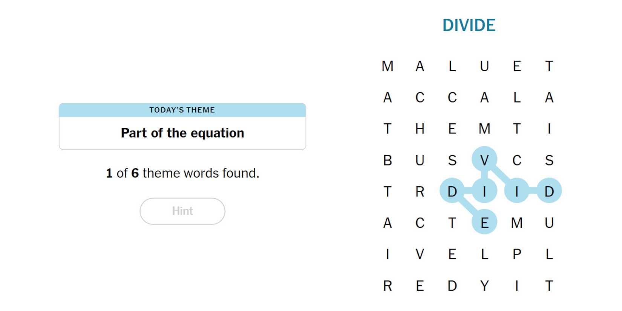Click the highlighted I directly beneath V
The width and height of the screenshot is (622, 311).
[484, 192]
